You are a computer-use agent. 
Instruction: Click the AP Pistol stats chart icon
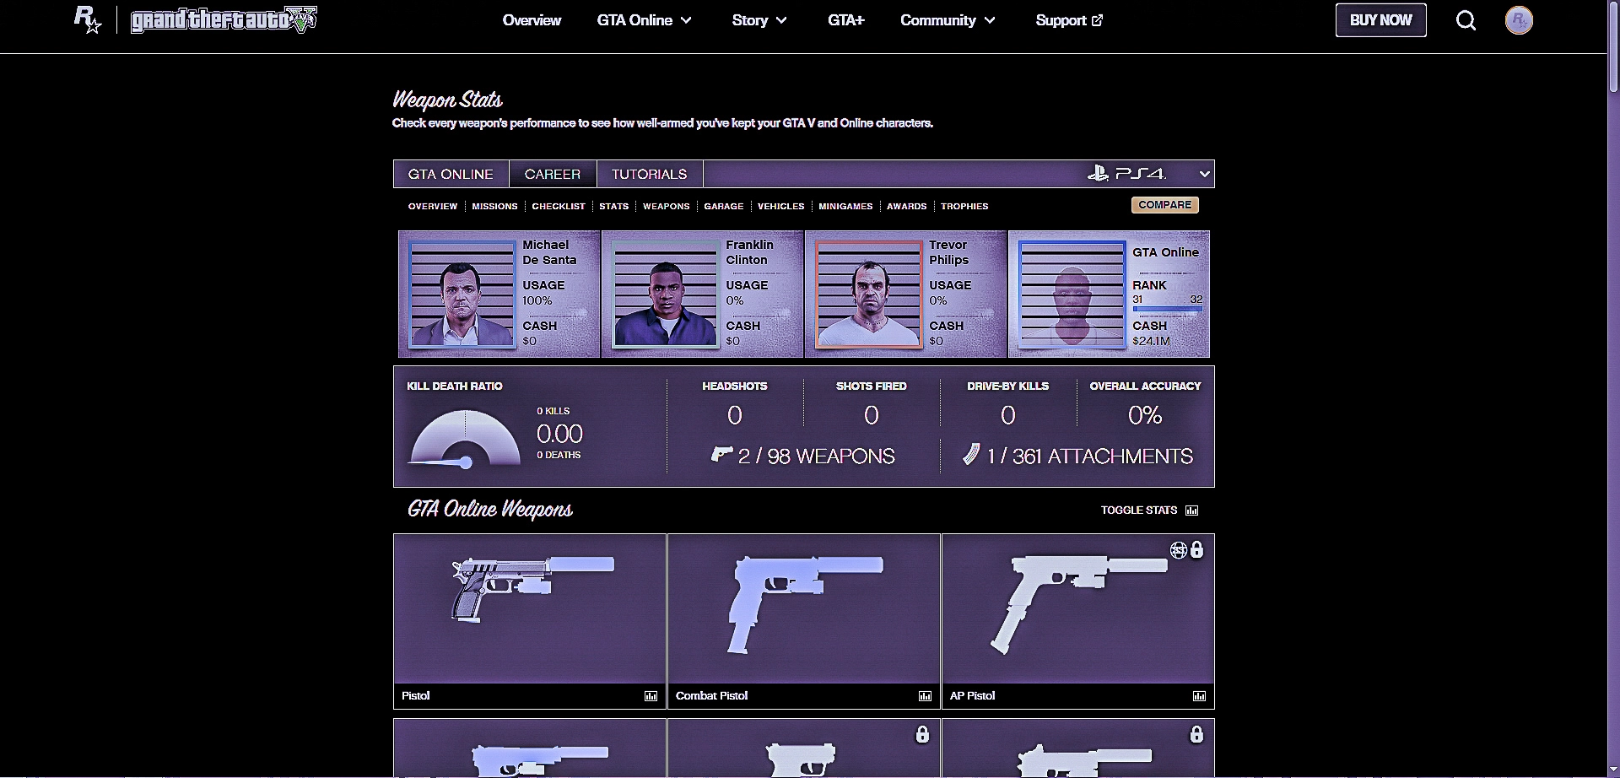[x=1199, y=696]
